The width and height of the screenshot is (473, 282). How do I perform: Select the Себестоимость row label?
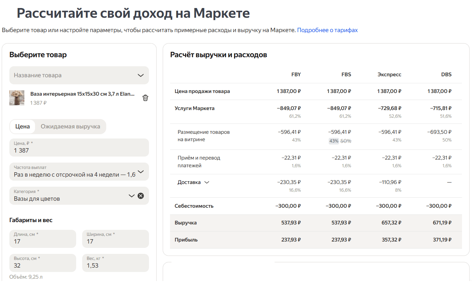point(194,206)
